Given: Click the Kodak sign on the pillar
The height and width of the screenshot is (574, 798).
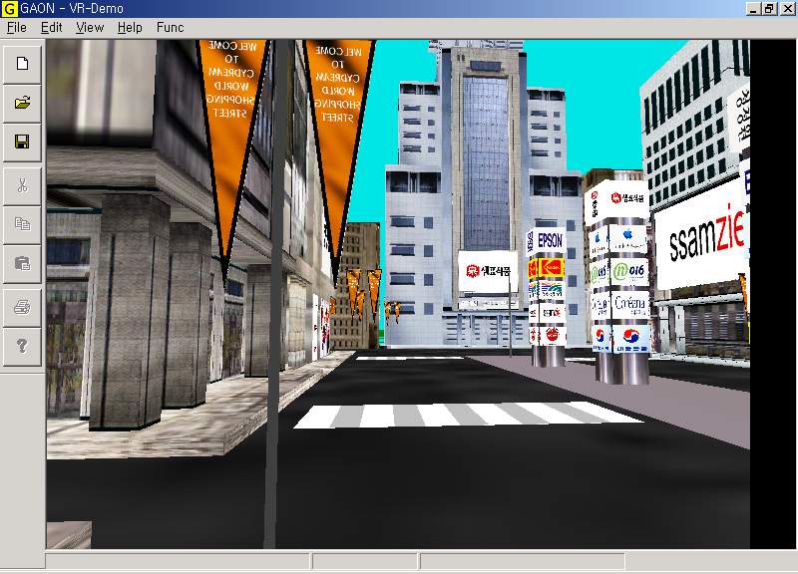Looking at the screenshot, I should tap(551, 267).
